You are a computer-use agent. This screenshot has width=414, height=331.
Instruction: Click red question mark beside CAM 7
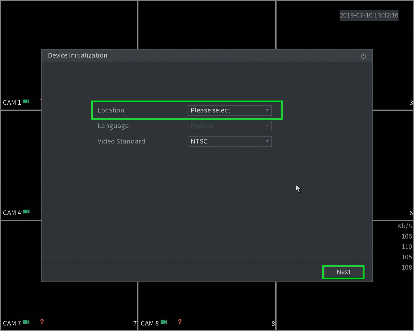click(42, 322)
